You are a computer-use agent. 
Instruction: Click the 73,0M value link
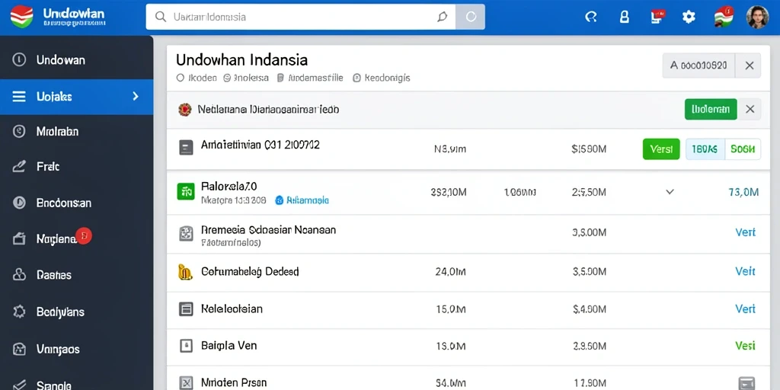[x=743, y=192]
